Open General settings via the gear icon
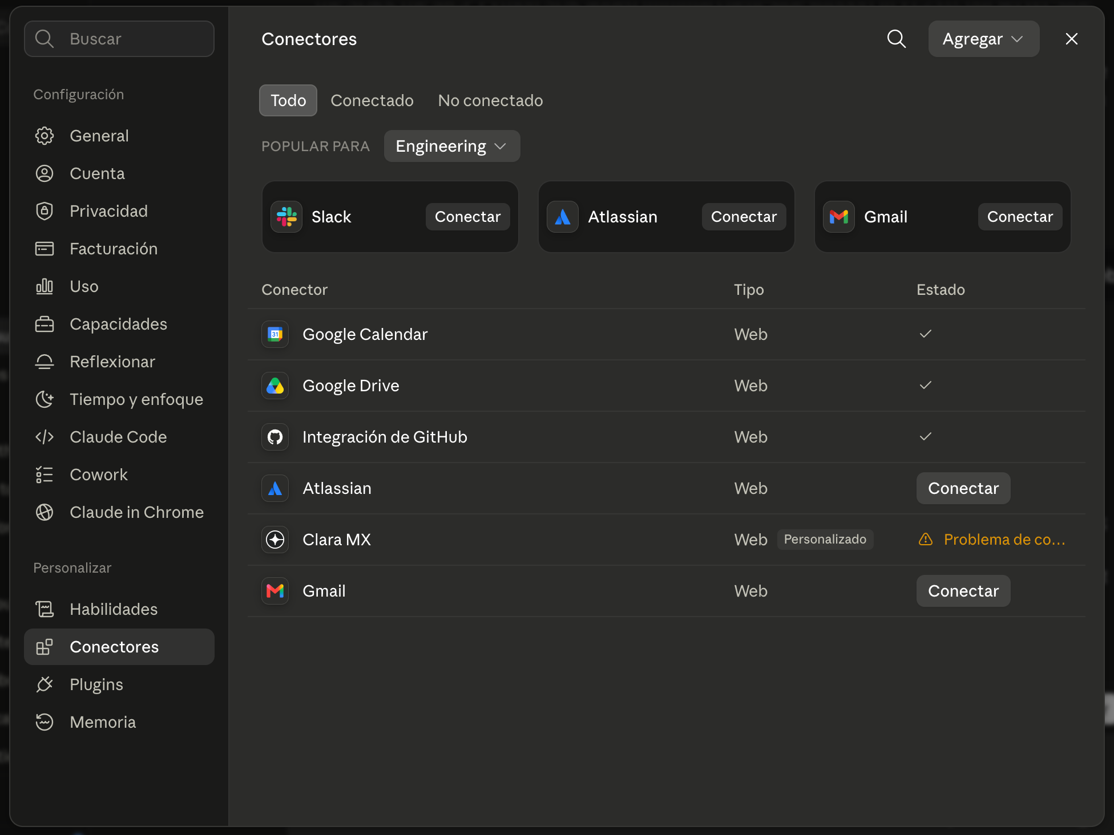 tap(45, 136)
